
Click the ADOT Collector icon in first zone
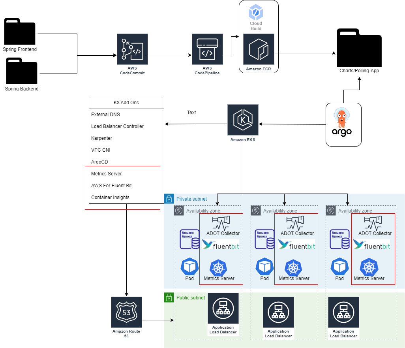pyautogui.click(x=221, y=223)
